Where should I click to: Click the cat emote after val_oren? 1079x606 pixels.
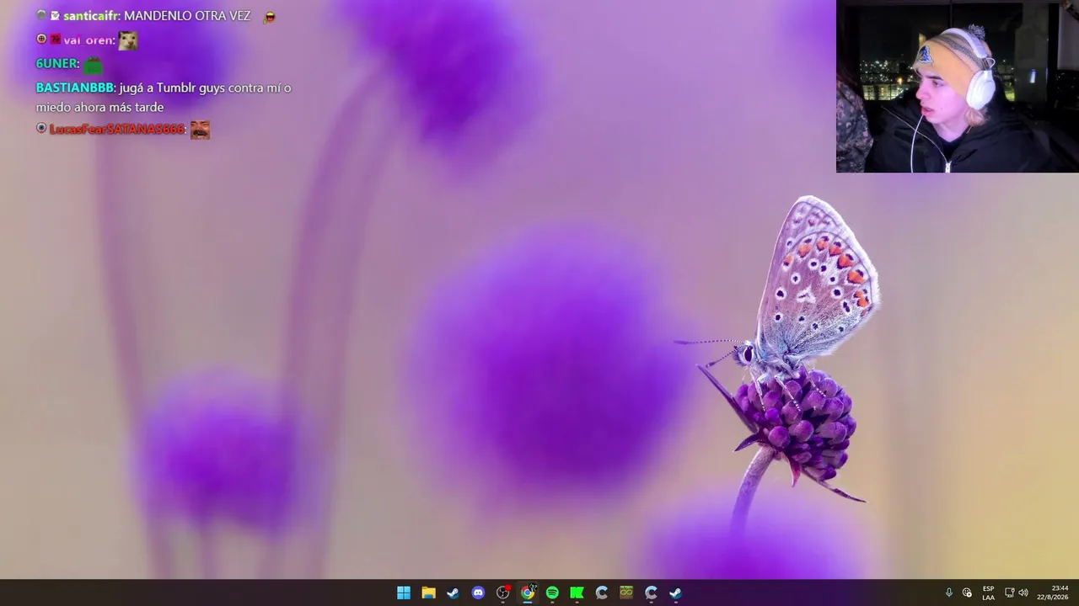tap(128, 40)
